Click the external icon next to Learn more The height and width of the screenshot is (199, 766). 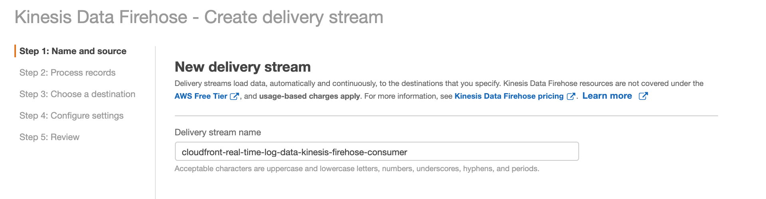pyautogui.click(x=643, y=96)
